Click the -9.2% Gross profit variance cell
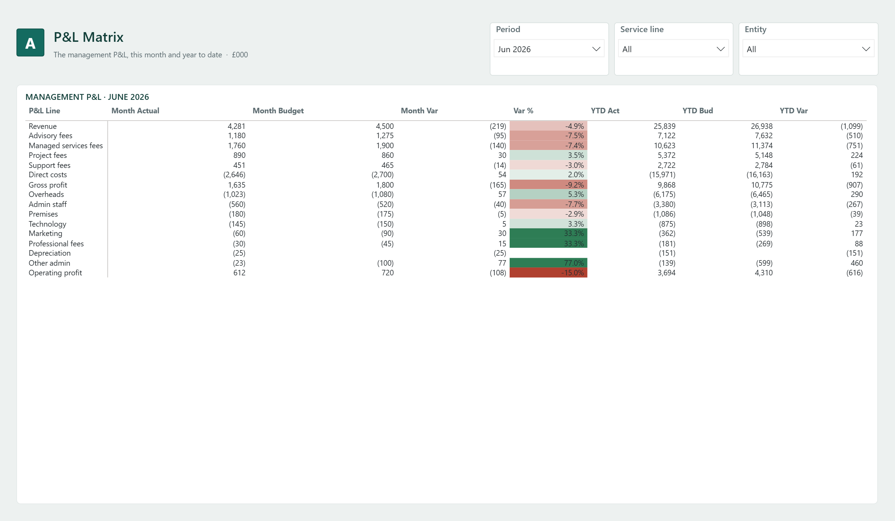This screenshot has width=895, height=521. tap(548, 185)
